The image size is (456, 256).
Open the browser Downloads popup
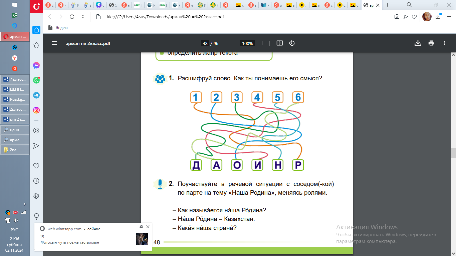pyautogui.click(x=438, y=17)
